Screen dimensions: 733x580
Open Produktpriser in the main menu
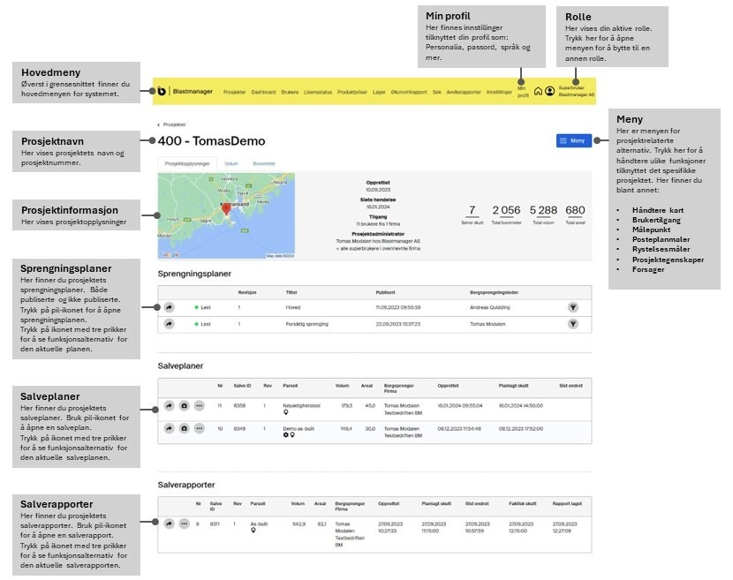(x=352, y=92)
